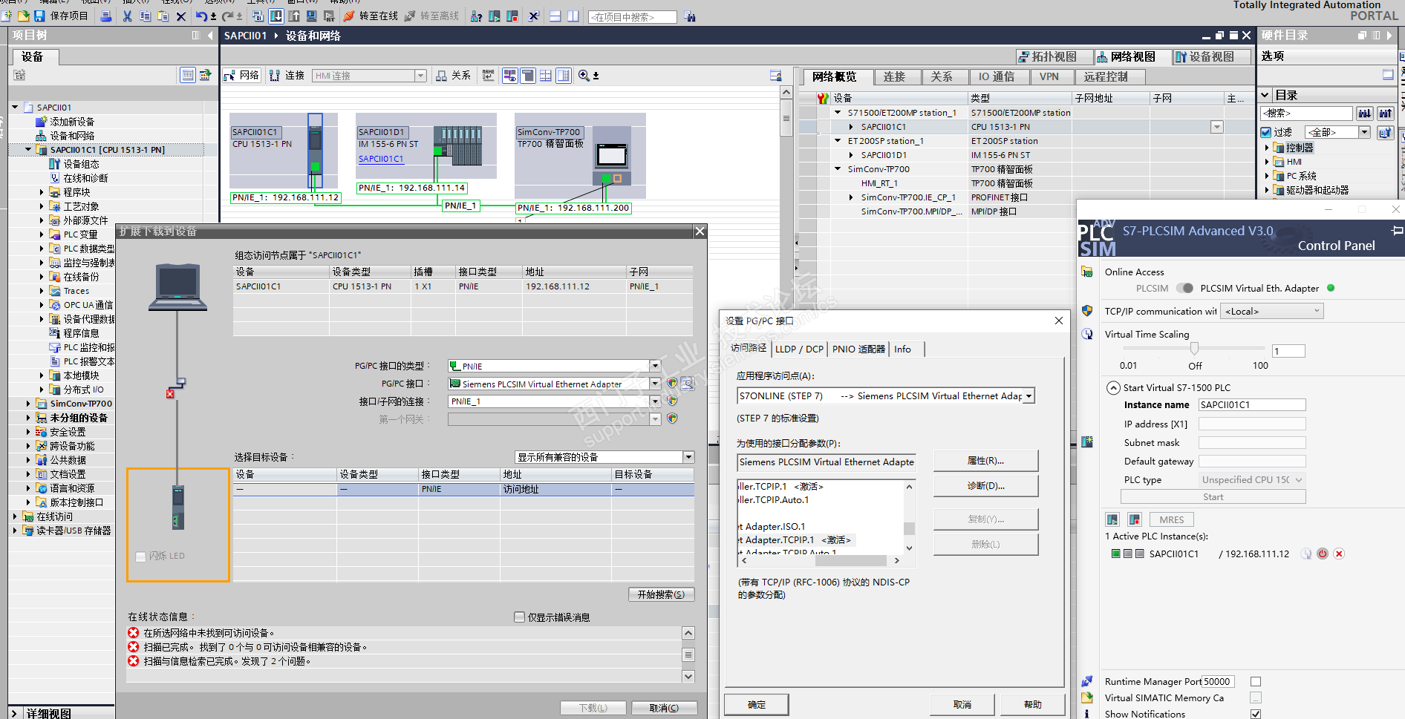This screenshot has width=1405, height=719.
Task: Toggle the PLCSIM online access switch
Action: 1185,289
